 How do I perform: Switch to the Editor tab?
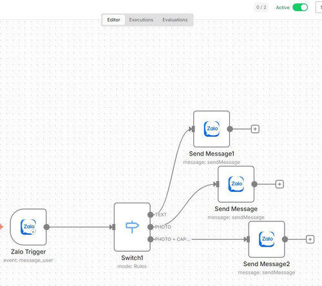113,20
